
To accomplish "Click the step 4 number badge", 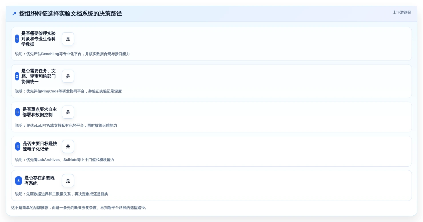I will click(x=18, y=146).
